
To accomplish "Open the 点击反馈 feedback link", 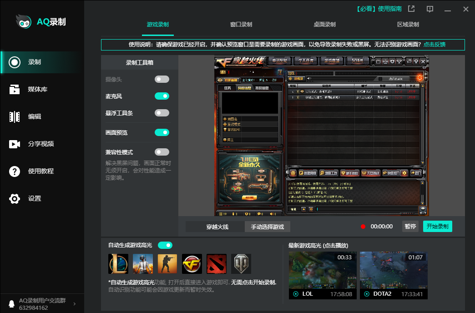I will (x=435, y=45).
